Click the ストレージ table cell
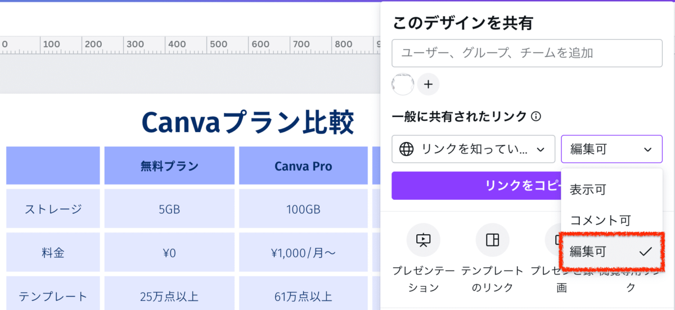Screen dimensions: 675x310 click(53, 209)
